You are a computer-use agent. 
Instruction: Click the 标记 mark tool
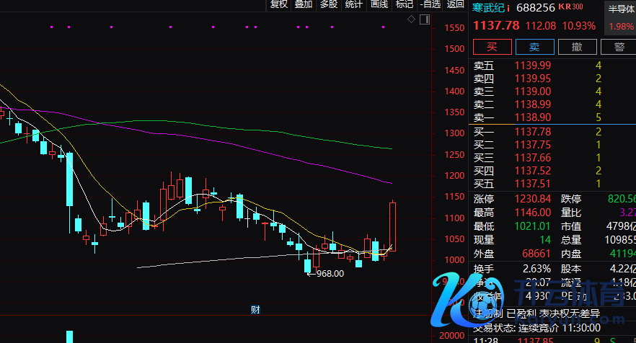point(404,4)
